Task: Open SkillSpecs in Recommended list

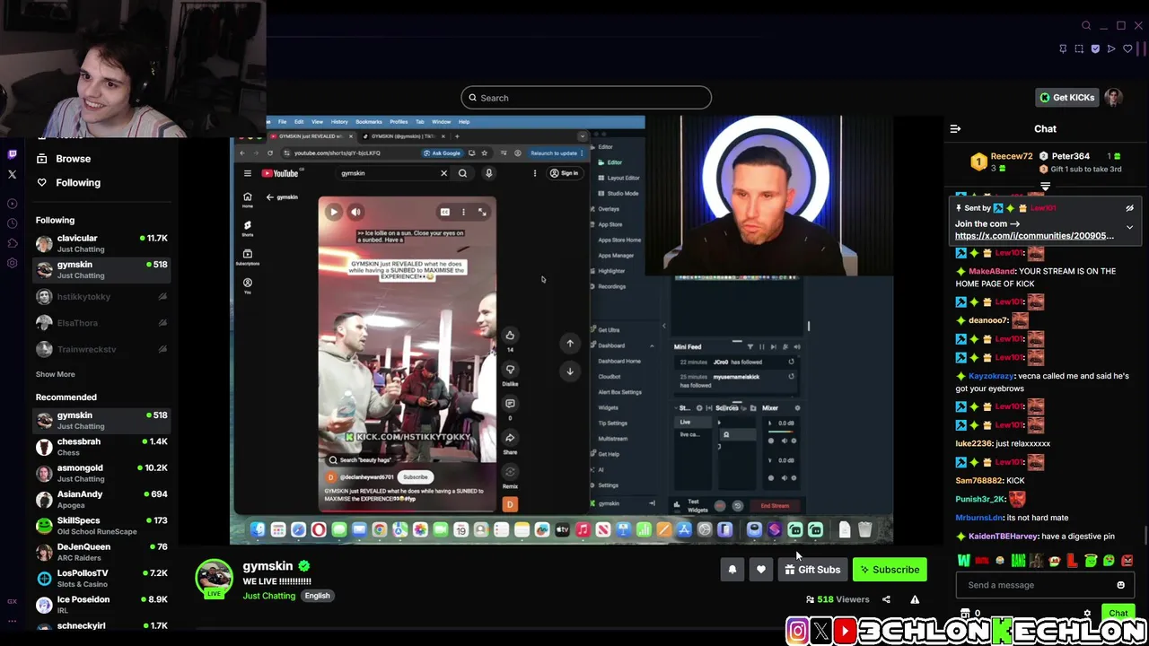Action: click(x=101, y=526)
